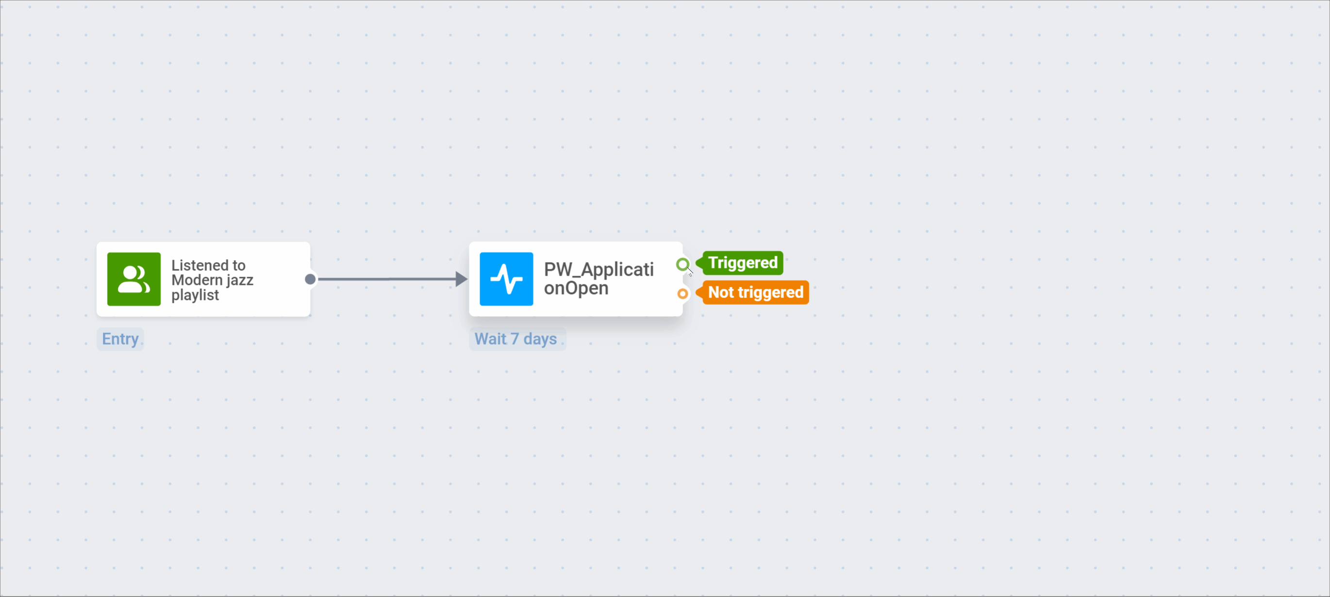This screenshot has width=1330, height=597.
Task: Select the connection line between the nodes
Action: point(387,279)
